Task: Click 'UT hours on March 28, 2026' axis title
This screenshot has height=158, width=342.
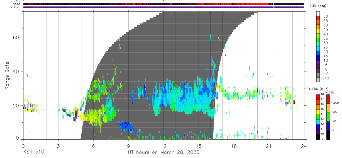Action: [x=163, y=152]
